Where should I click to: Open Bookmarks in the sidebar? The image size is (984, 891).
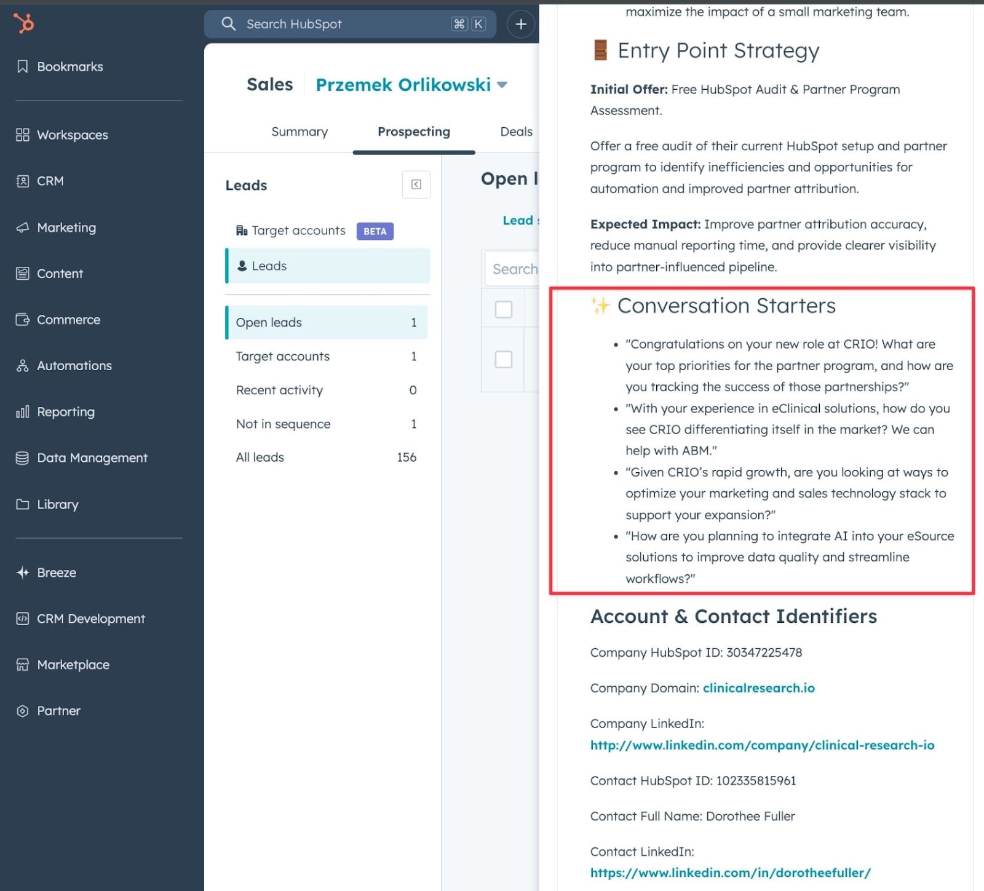click(x=60, y=66)
